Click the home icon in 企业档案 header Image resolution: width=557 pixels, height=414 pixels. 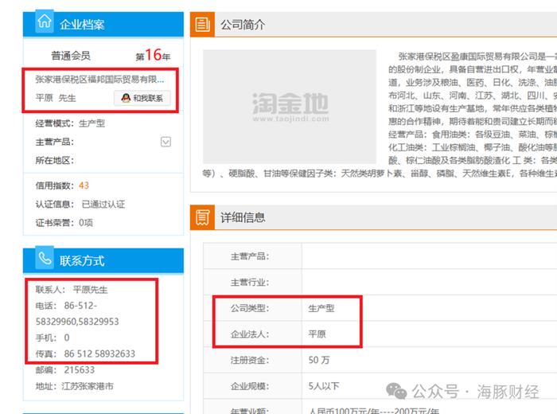(x=45, y=21)
